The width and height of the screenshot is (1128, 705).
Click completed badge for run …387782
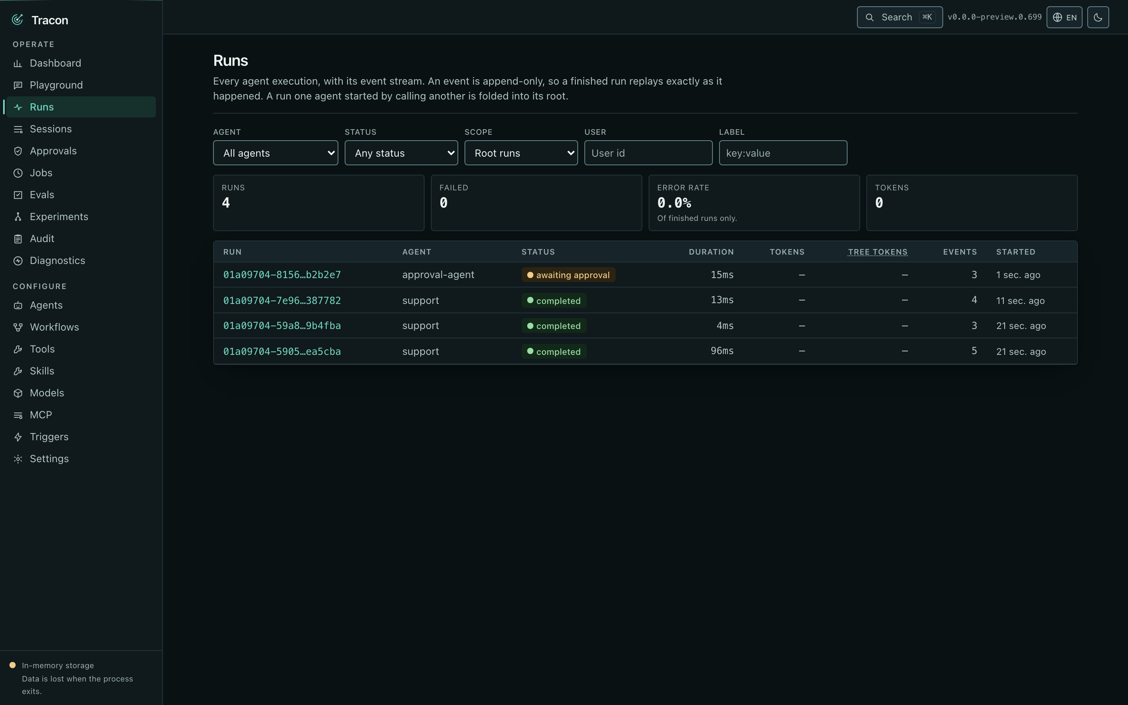pos(554,300)
